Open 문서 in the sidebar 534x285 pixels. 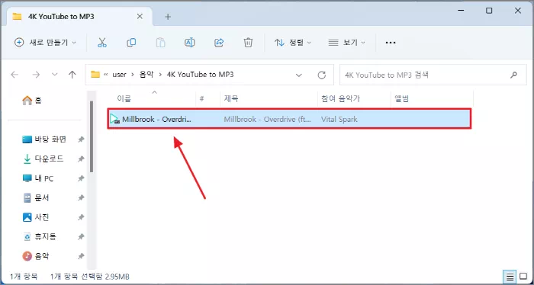point(35,198)
